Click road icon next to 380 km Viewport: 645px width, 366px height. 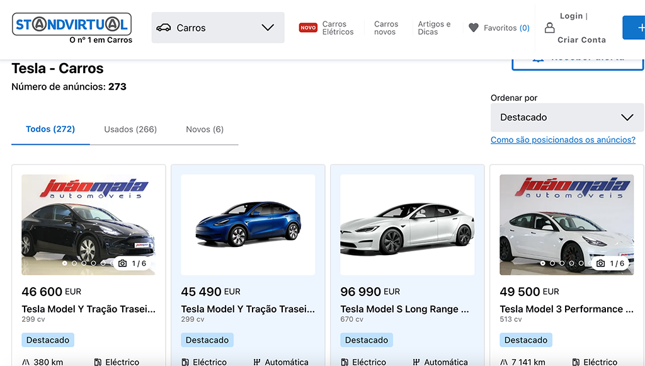click(x=26, y=362)
